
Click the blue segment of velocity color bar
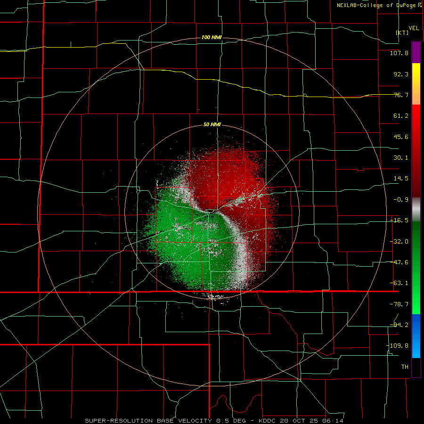(x=416, y=336)
